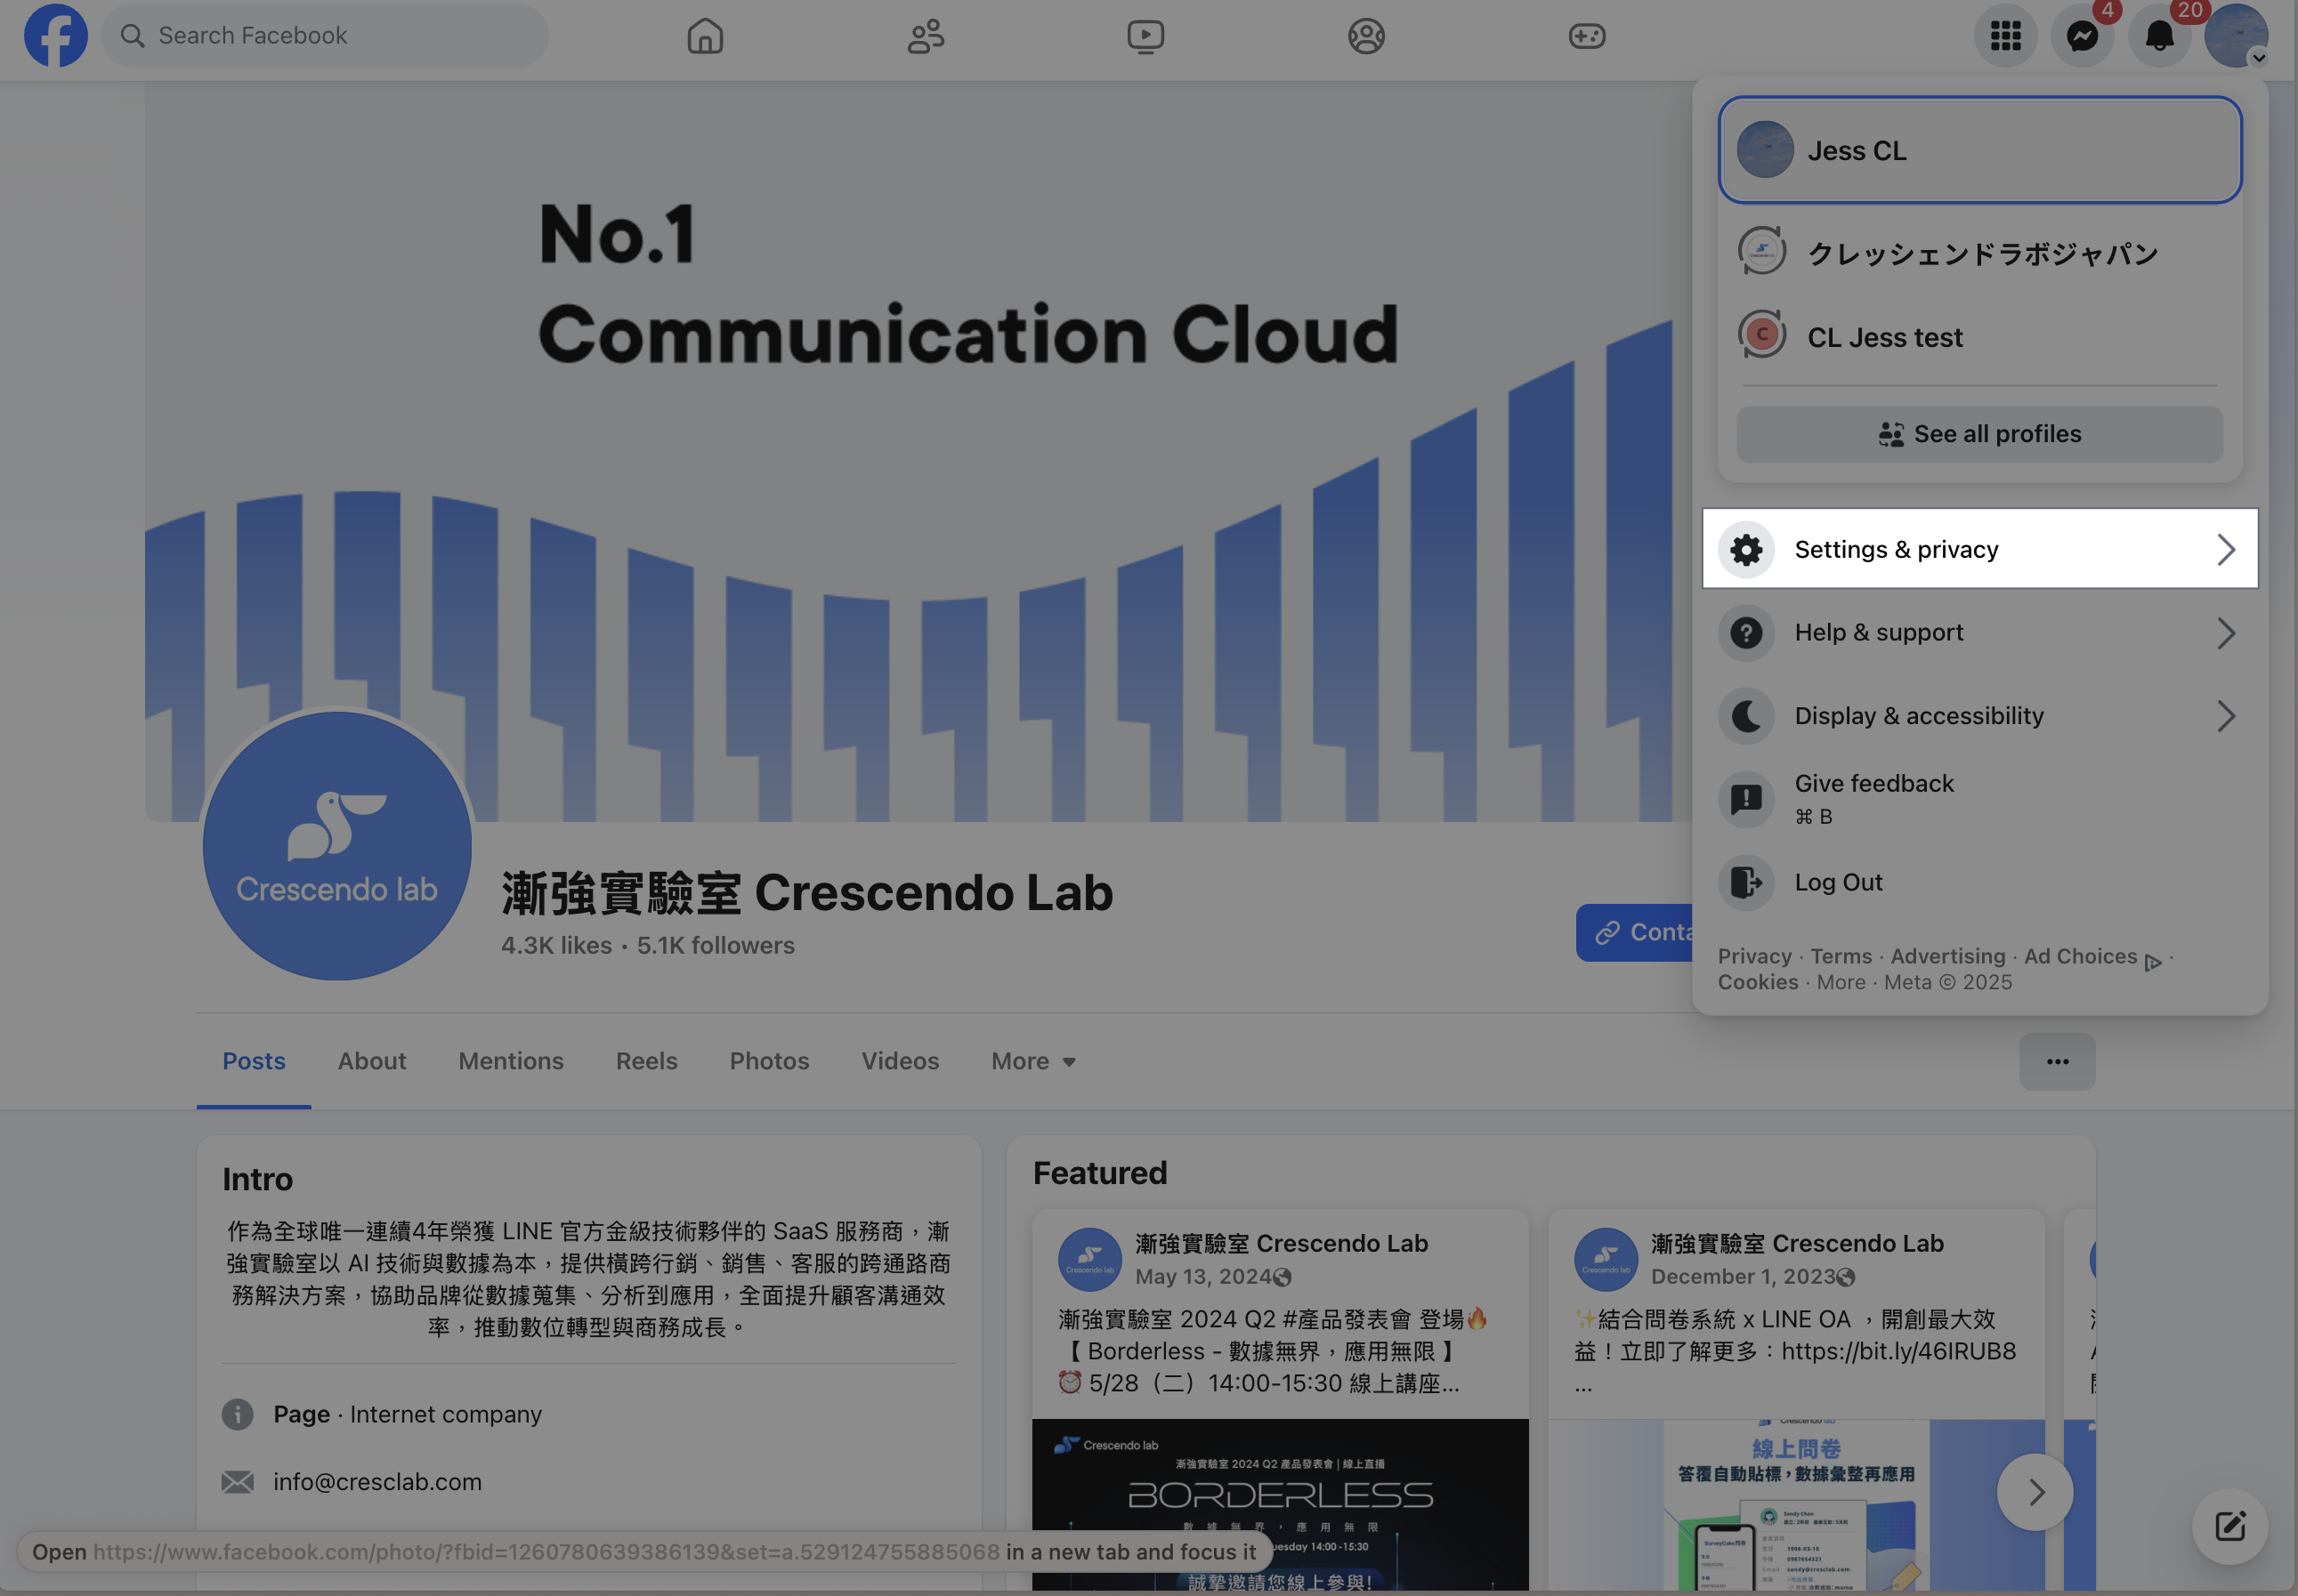Image resolution: width=2298 pixels, height=1596 pixels.
Task: Open the Gaming controller icon
Action: click(x=1587, y=36)
